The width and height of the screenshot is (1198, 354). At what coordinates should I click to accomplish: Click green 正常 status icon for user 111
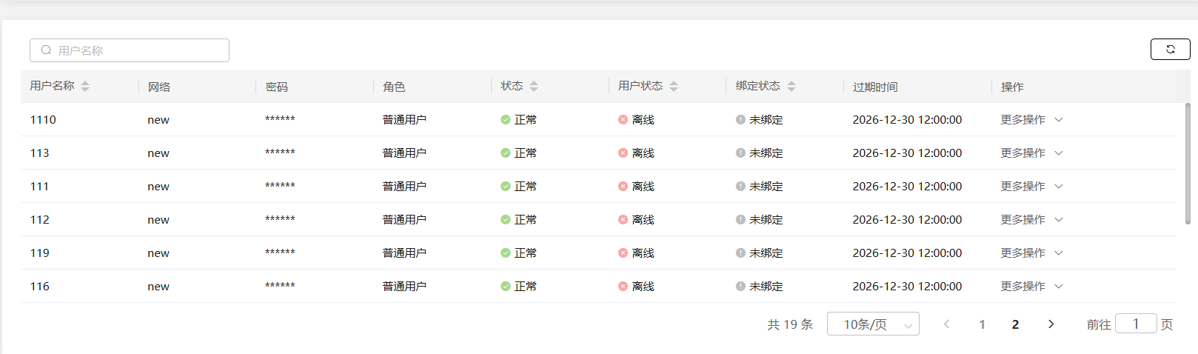pyautogui.click(x=506, y=187)
